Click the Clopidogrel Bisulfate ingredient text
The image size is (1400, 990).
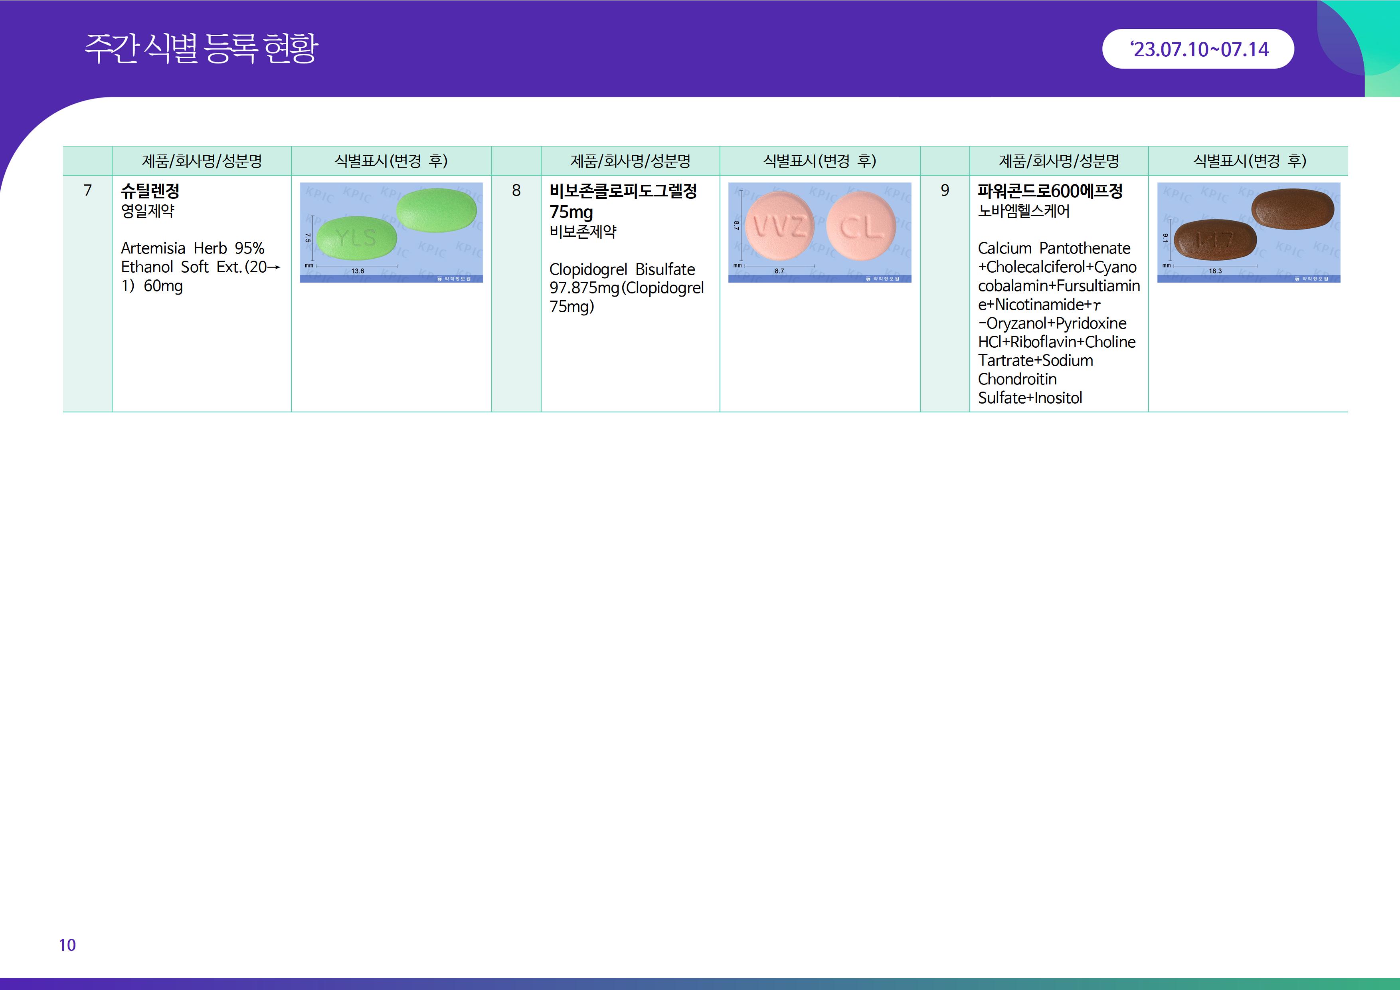626,287
